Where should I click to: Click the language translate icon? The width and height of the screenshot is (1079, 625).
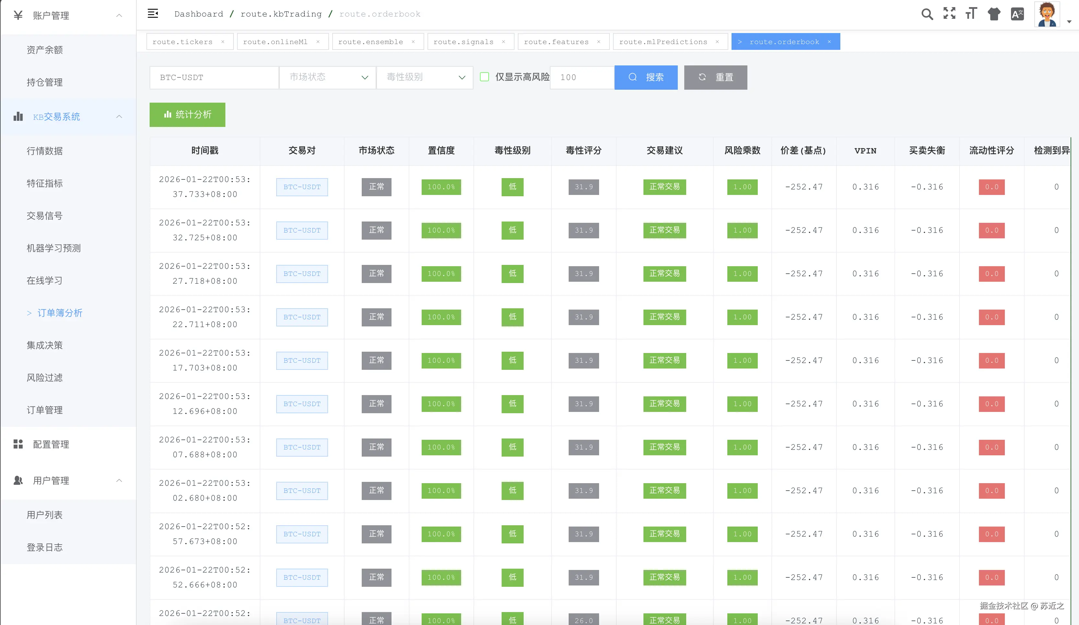[1017, 14]
